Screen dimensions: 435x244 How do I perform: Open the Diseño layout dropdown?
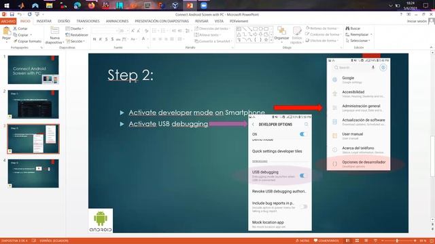tap(75, 28)
